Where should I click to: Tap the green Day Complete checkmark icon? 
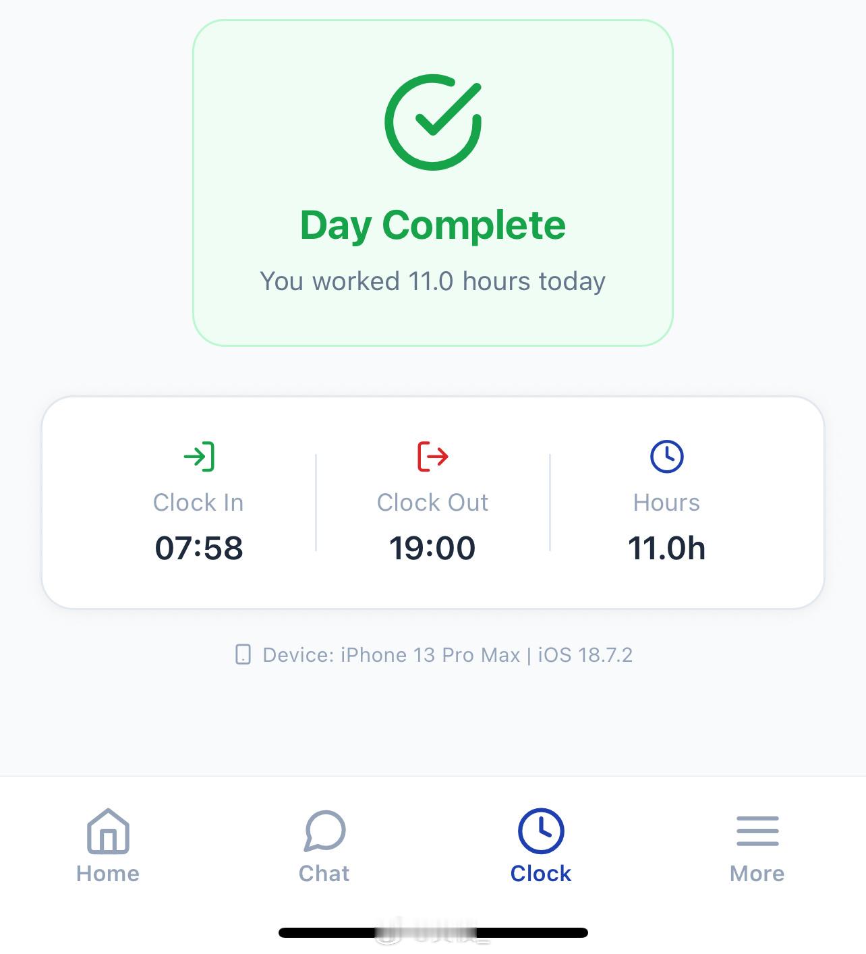pyautogui.click(x=433, y=122)
